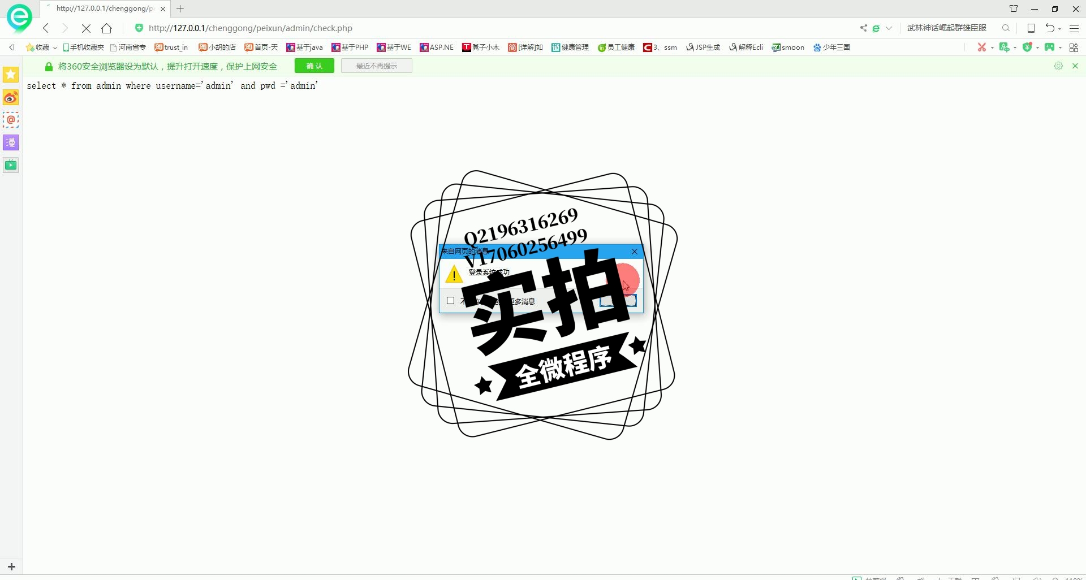1086x580 pixels.
Task: Expand the yuan shield dropdown arrow
Action: click(1037, 47)
